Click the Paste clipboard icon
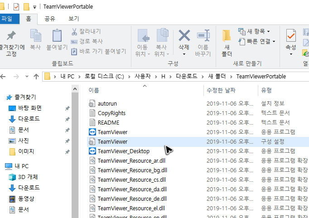The image size is (309, 218). [x=57, y=36]
